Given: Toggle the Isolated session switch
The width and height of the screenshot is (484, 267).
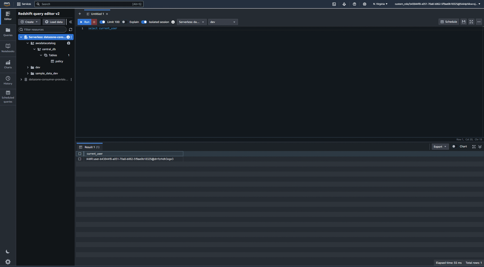Looking at the screenshot, I should point(144,22).
